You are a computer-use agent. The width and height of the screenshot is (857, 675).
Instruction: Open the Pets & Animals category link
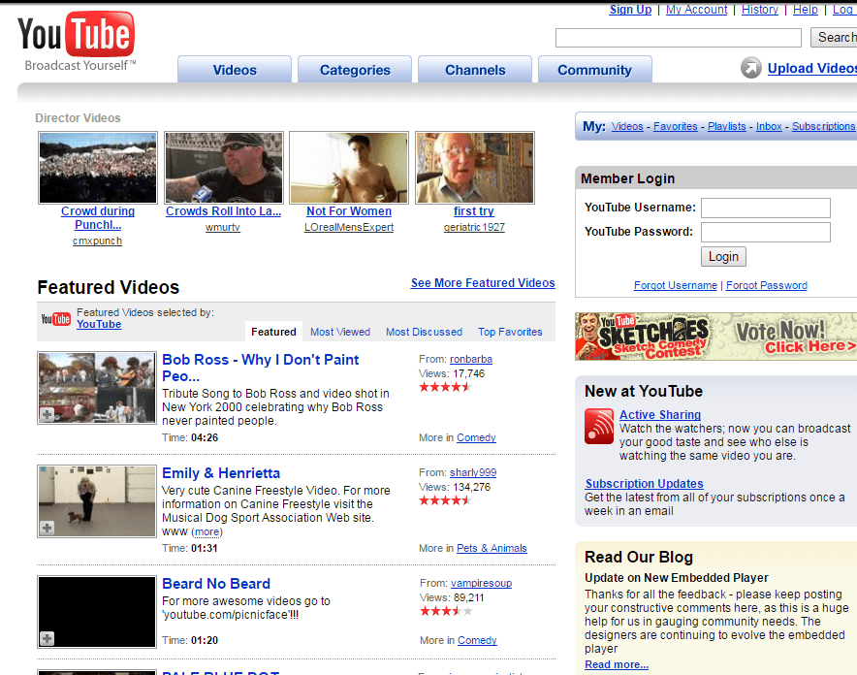pyautogui.click(x=492, y=548)
